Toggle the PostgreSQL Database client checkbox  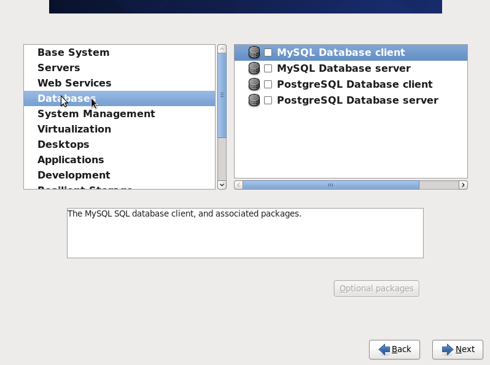coord(268,85)
